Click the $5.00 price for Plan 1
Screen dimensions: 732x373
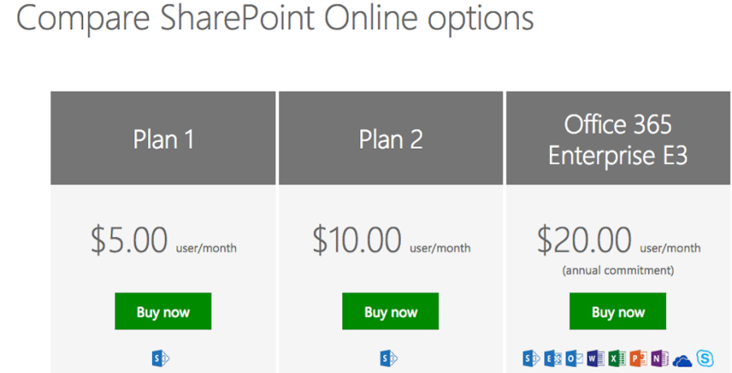coord(129,241)
